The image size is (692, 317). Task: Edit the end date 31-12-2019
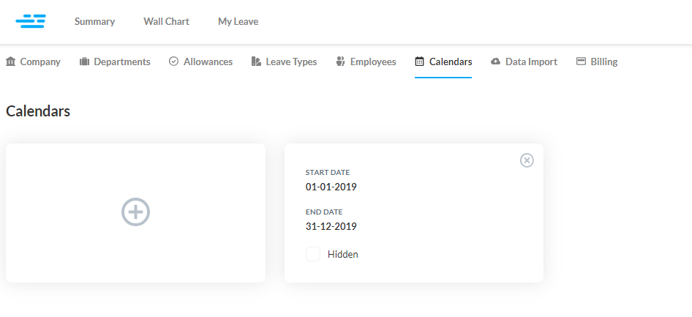[331, 227]
